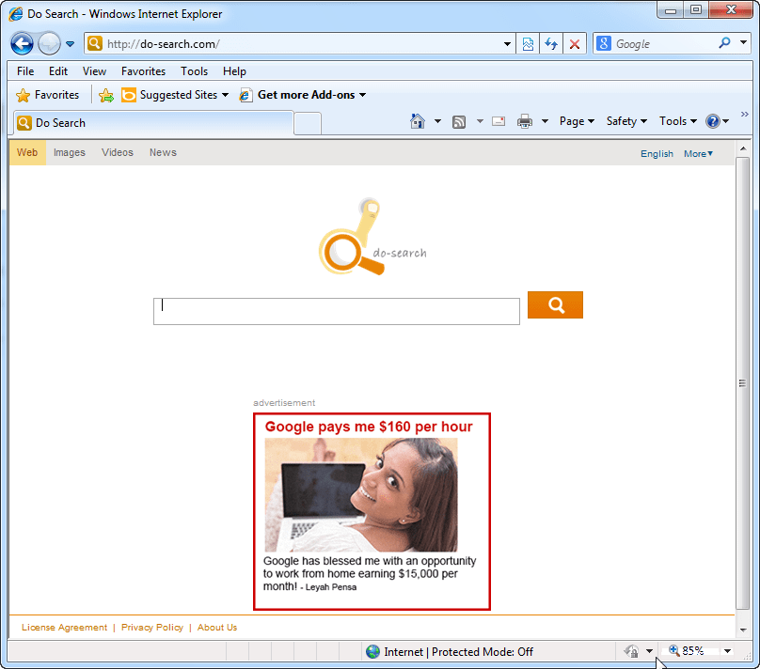Open the Edit menu
This screenshot has width=760, height=669.
pos(58,71)
